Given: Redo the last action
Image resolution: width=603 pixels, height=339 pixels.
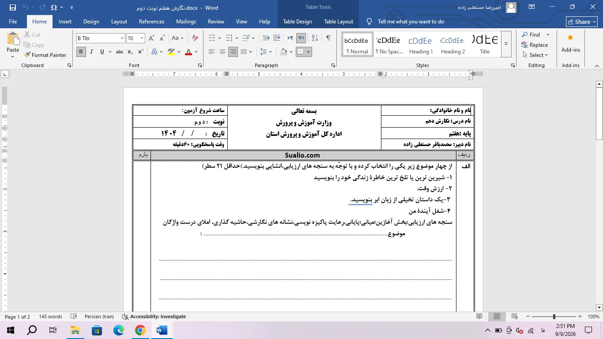Looking at the screenshot, I should coord(42,8).
